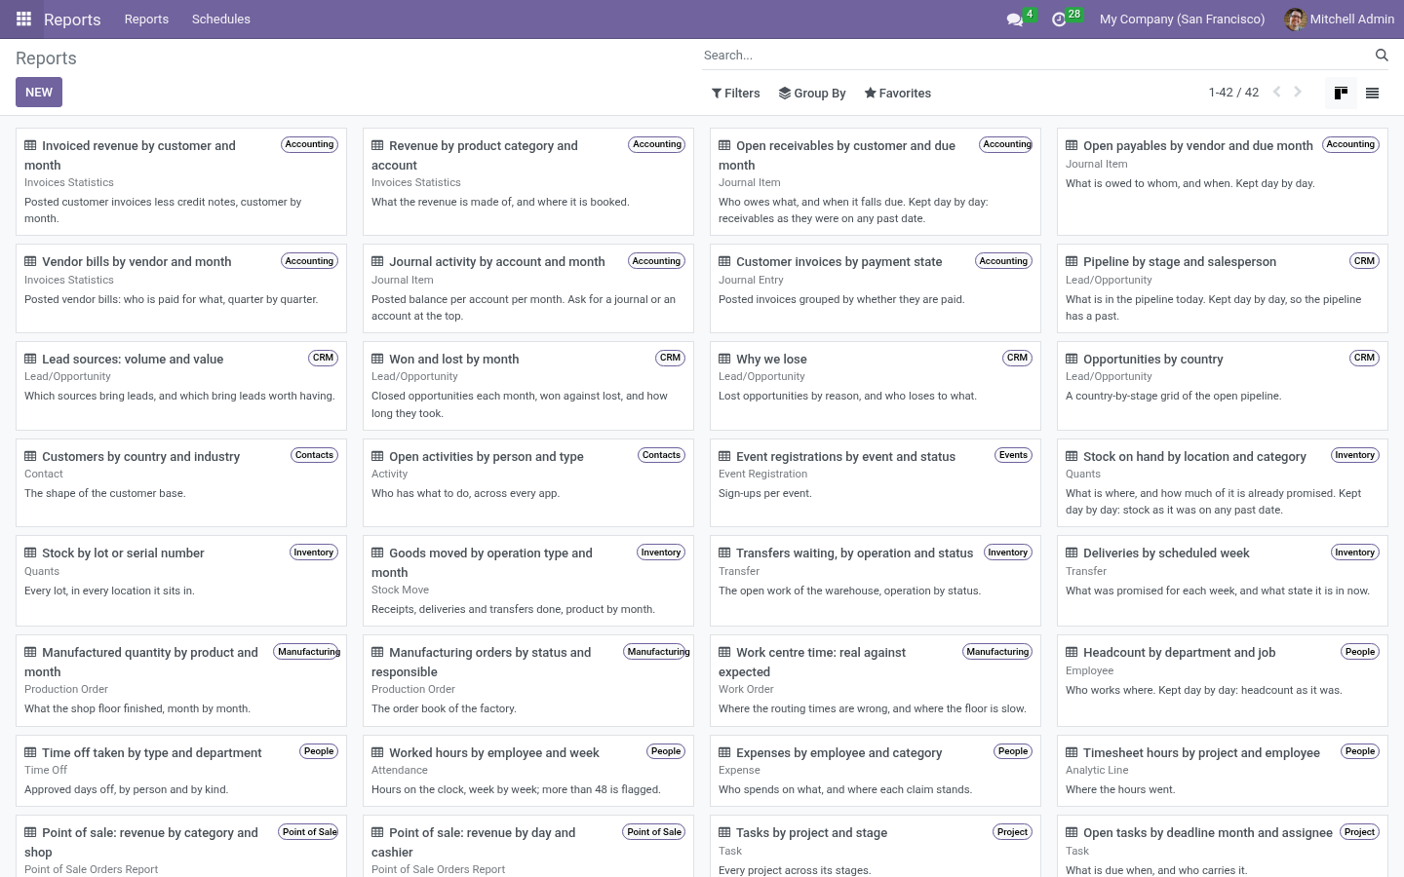Open the conversations chat icon
Image resolution: width=1404 pixels, height=877 pixels.
point(1014,19)
